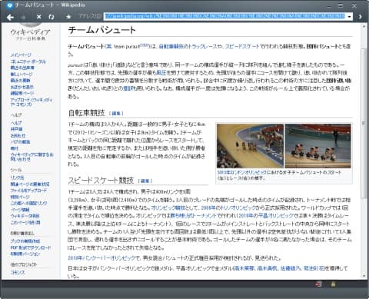This screenshot has height=299, width=369.
Task: Open the PDF 形式でダウンロード link
Action: click(31, 248)
